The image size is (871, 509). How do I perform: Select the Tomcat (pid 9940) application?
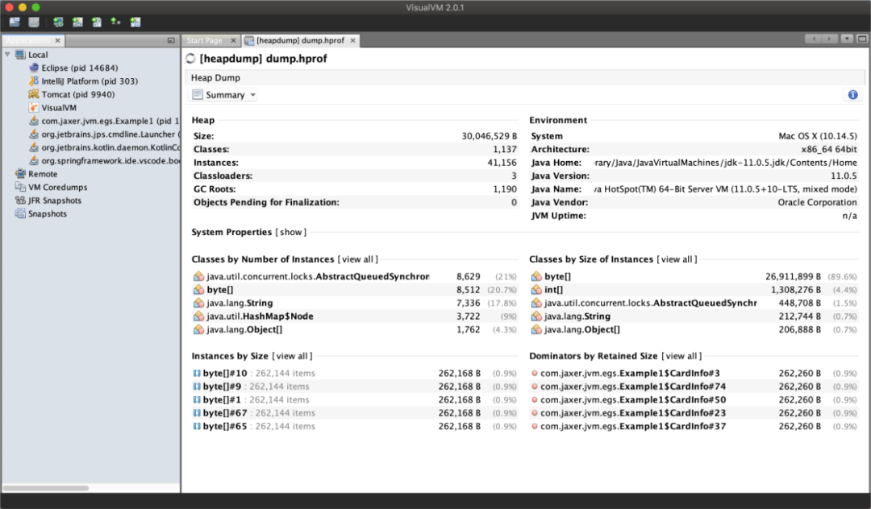77,94
